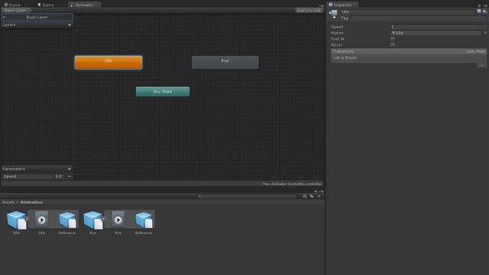Click the Assets breadcrumb in Project panel

8,202
